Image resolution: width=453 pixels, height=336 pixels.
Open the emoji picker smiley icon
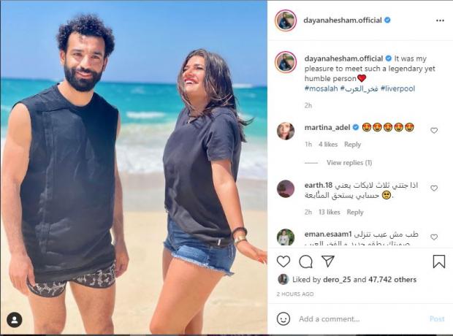pyautogui.click(x=283, y=318)
